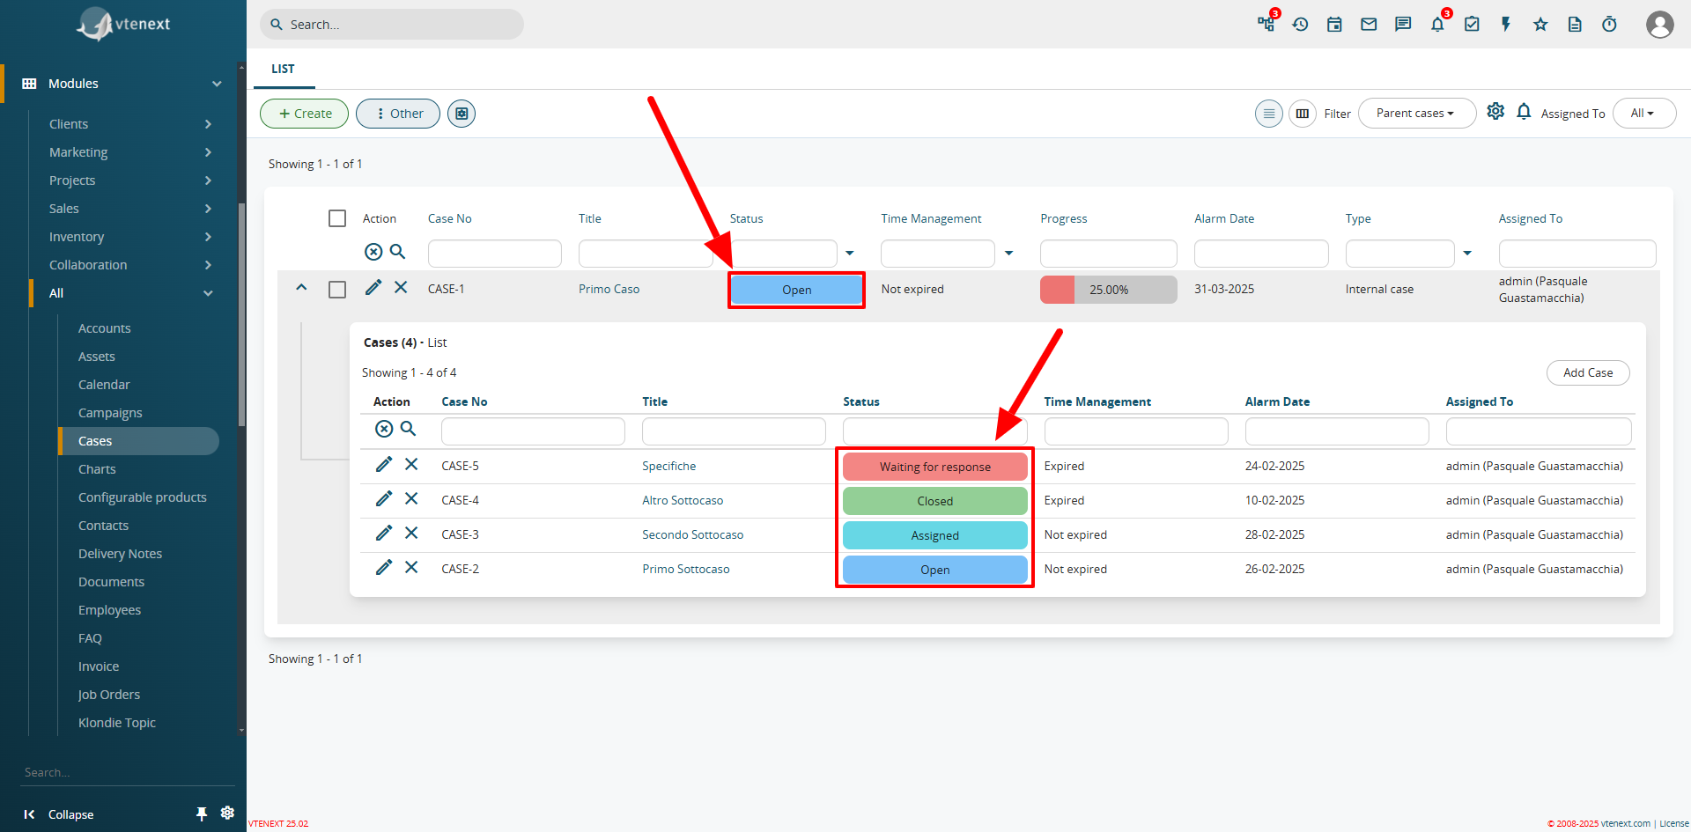Collapse the All menu group

pyautogui.click(x=208, y=293)
